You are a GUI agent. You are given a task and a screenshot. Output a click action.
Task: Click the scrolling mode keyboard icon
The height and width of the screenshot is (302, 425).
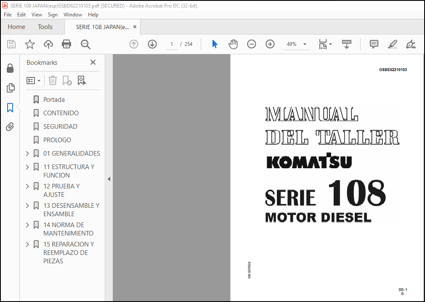(347, 44)
